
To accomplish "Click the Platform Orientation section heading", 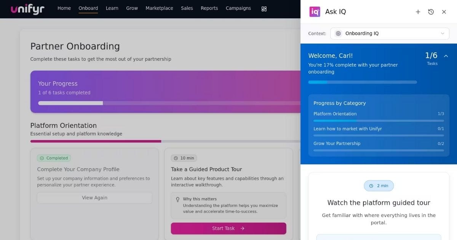I will pos(64,125).
